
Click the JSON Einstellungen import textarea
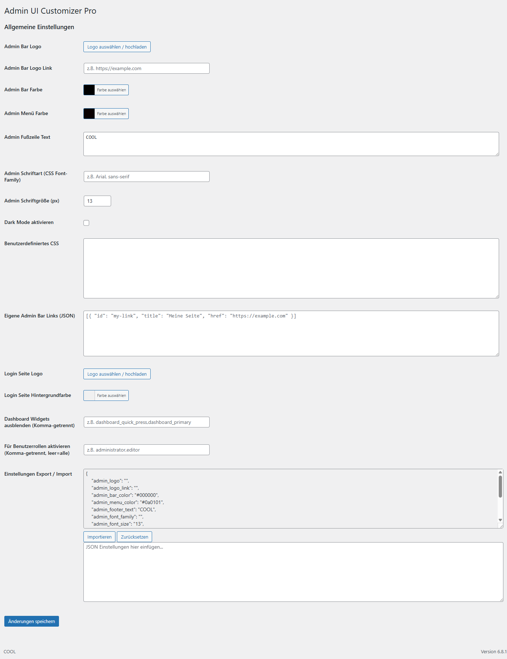click(293, 572)
